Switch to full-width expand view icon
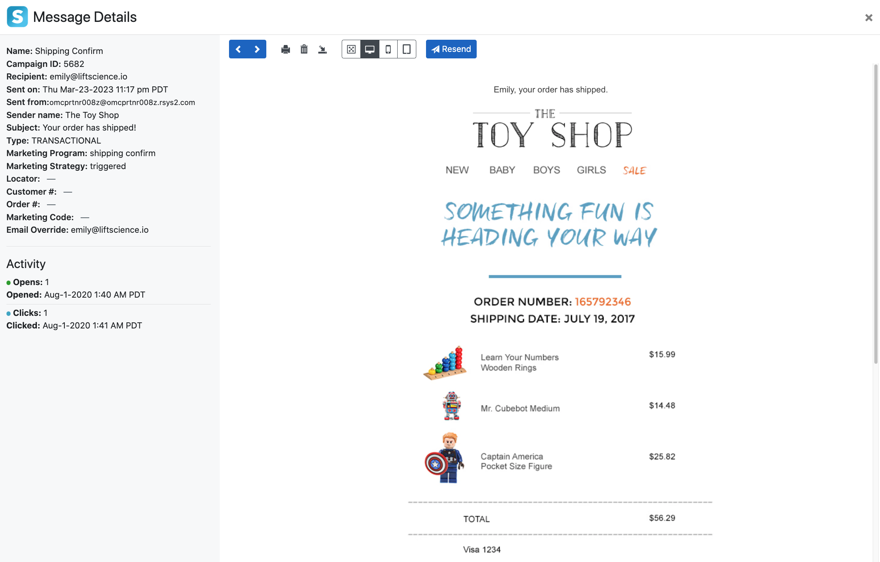880x562 pixels. click(351, 49)
